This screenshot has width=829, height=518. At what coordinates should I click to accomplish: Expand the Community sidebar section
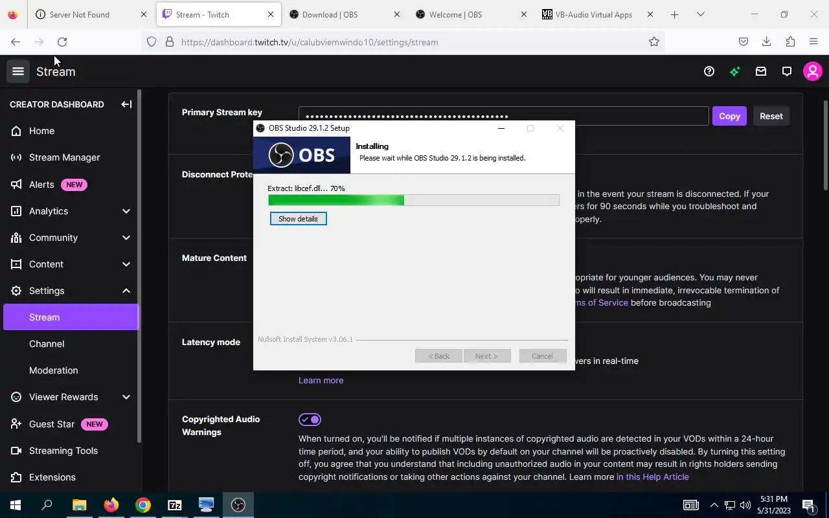click(x=126, y=238)
